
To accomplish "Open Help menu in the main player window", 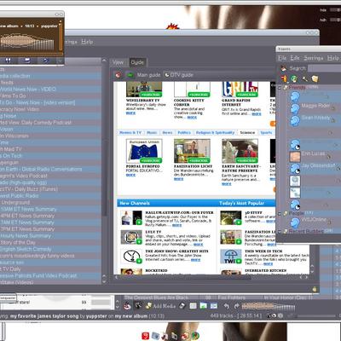I will click(x=87, y=42).
